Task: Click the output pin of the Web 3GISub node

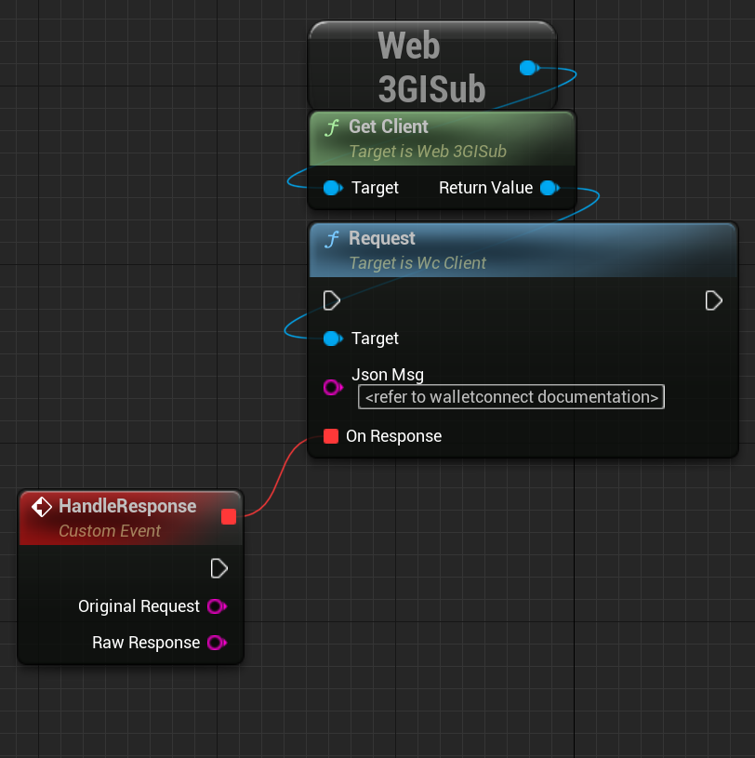Action: (528, 68)
